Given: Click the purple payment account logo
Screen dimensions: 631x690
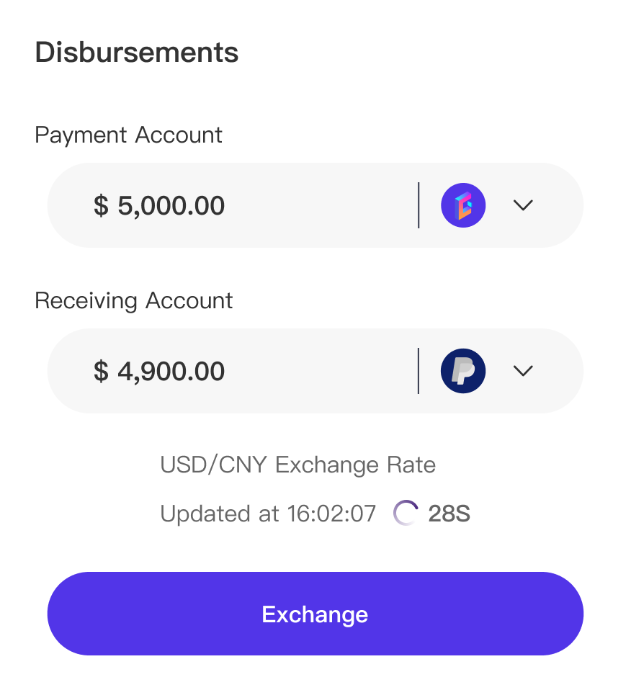Looking at the screenshot, I should (x=462, y=205).
